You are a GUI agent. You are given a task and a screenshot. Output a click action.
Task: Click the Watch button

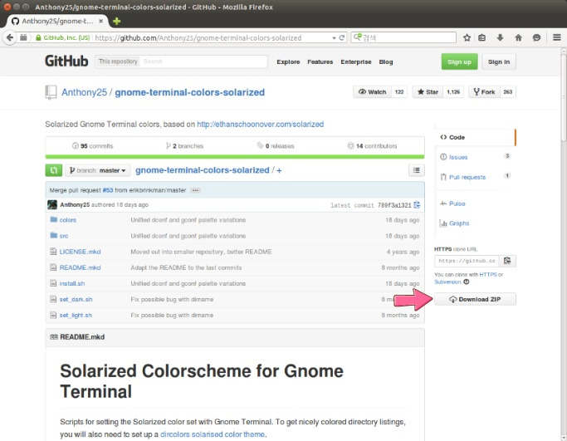(x=372, y=92)
